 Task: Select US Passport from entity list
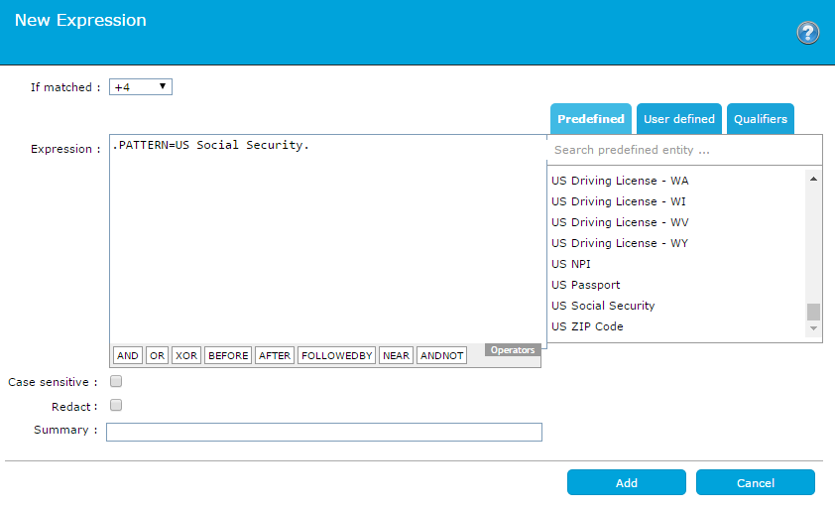click(x=585, y=285)
